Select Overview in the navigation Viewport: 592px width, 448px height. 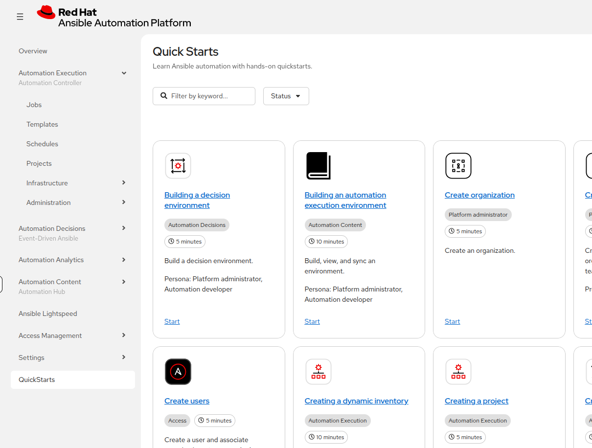coord(33,51)
